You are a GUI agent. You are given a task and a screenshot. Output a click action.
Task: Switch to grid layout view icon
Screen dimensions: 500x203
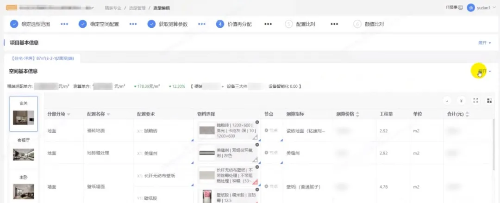489,100
